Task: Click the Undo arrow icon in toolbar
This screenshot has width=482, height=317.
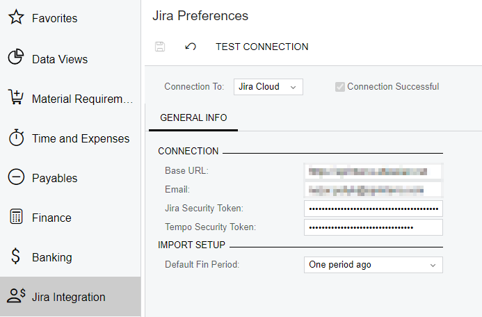Action: pyautogui.click(x=191, y=47)
